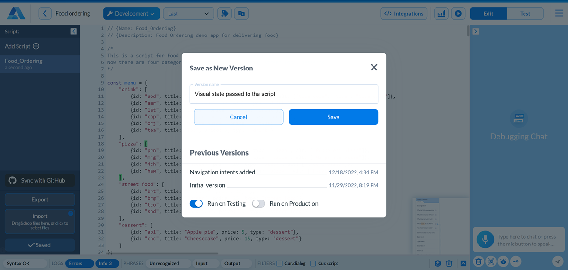
Task: Collapse the Scripts sidebar panel
Action: (x=73, y=31)
